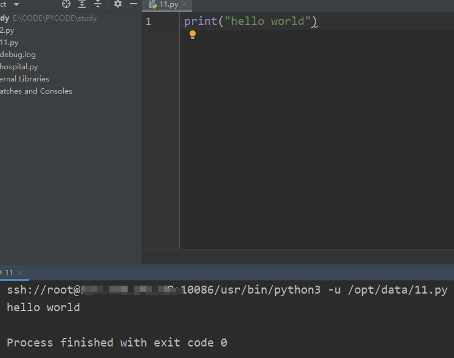The image size is (454, 358).
Task: Hide the project panel with minus icon
Action: [x=134, y=4]
